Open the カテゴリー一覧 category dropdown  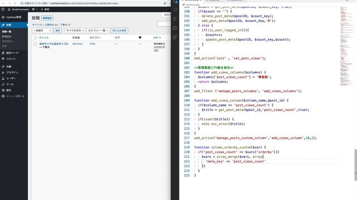click(x=98, y=31)
